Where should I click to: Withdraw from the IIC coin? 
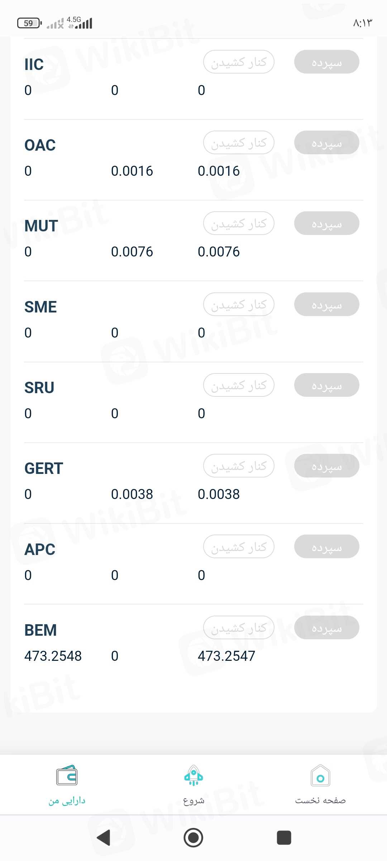pos(239,62)
